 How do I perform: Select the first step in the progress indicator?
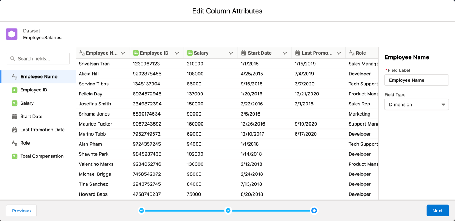(x=141, y=211)
